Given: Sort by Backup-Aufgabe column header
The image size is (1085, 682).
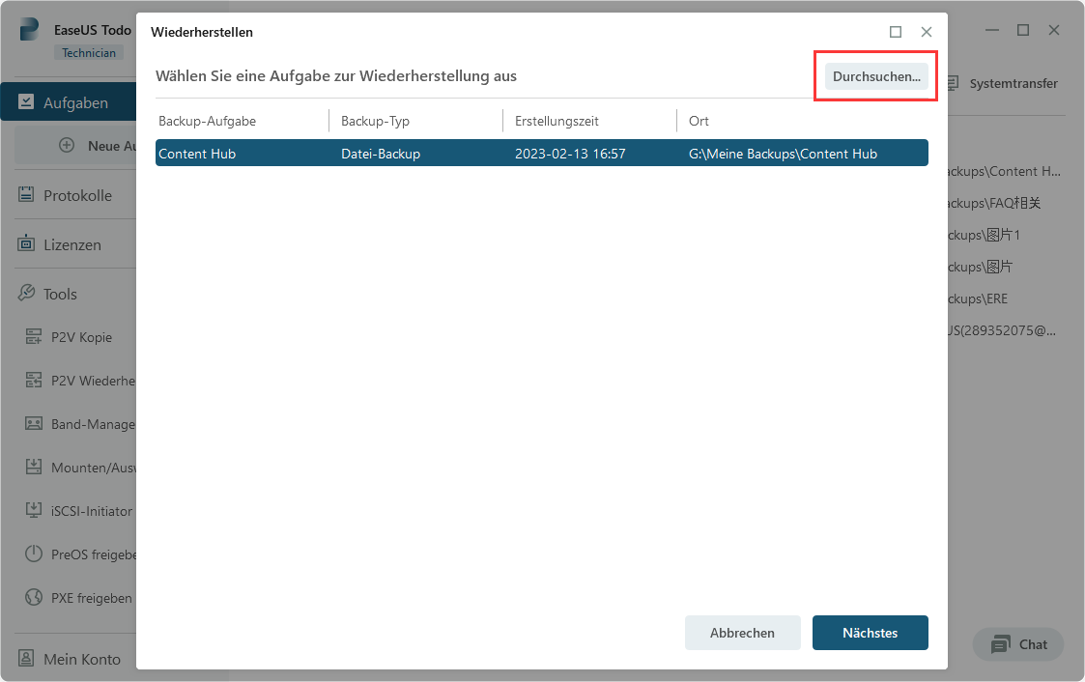Looking at the screenshot, I should [207, 121].
